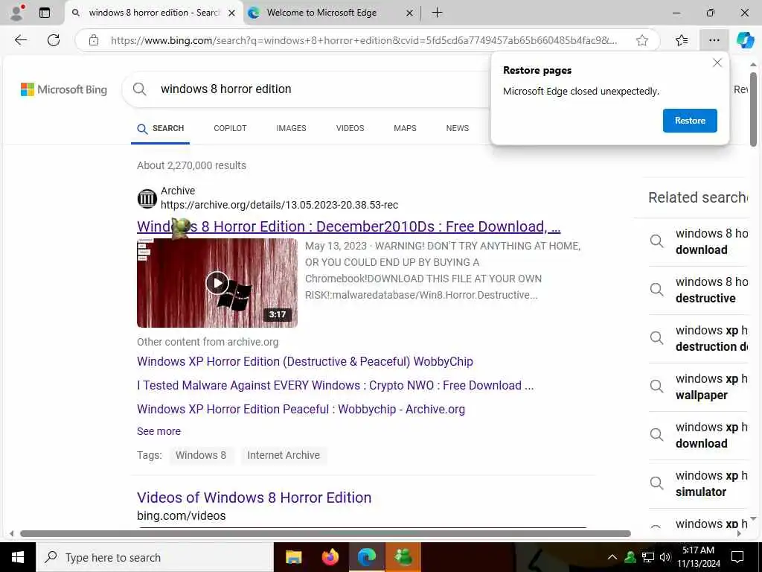Open the Copilot sidebar icon

(x=745, y=40)
